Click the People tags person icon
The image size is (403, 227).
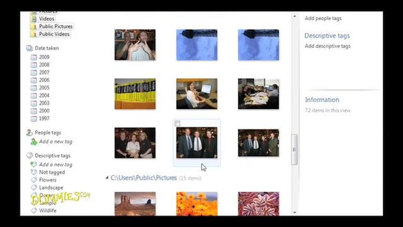pos(30,132)
